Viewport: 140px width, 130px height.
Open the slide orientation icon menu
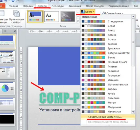17,17
